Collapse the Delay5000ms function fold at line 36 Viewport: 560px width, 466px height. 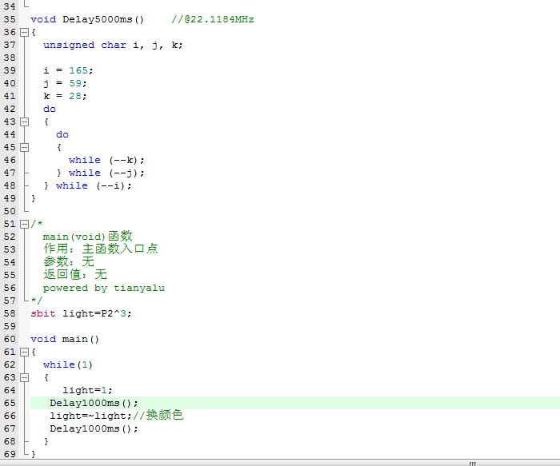click(24, 33)
